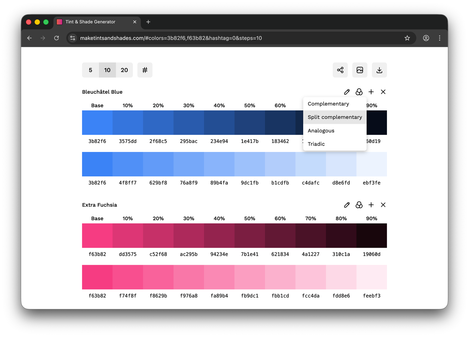
Task: Select Triadic from the harmony list
Action: point(316,144)
